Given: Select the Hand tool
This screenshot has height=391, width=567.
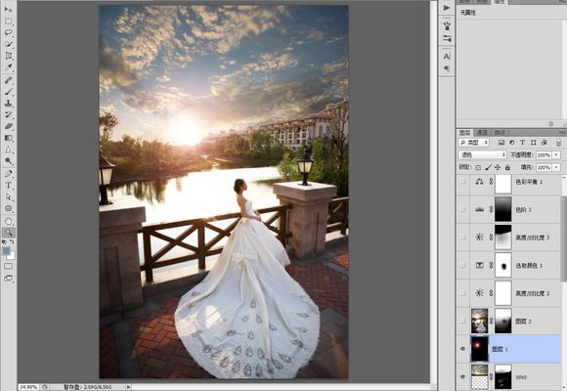Looking at the screenshot, I should pos(9,221).
